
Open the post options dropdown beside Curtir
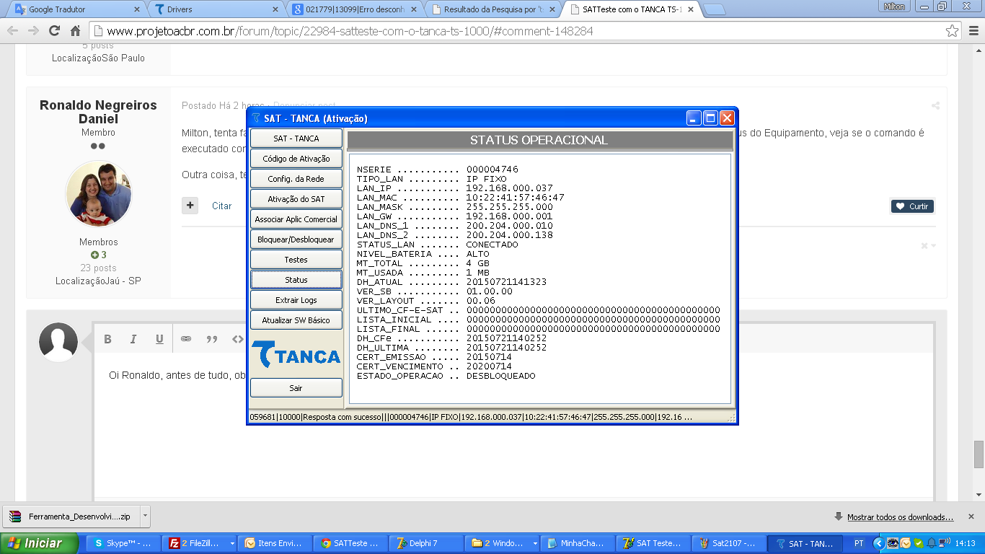point(929,246)
